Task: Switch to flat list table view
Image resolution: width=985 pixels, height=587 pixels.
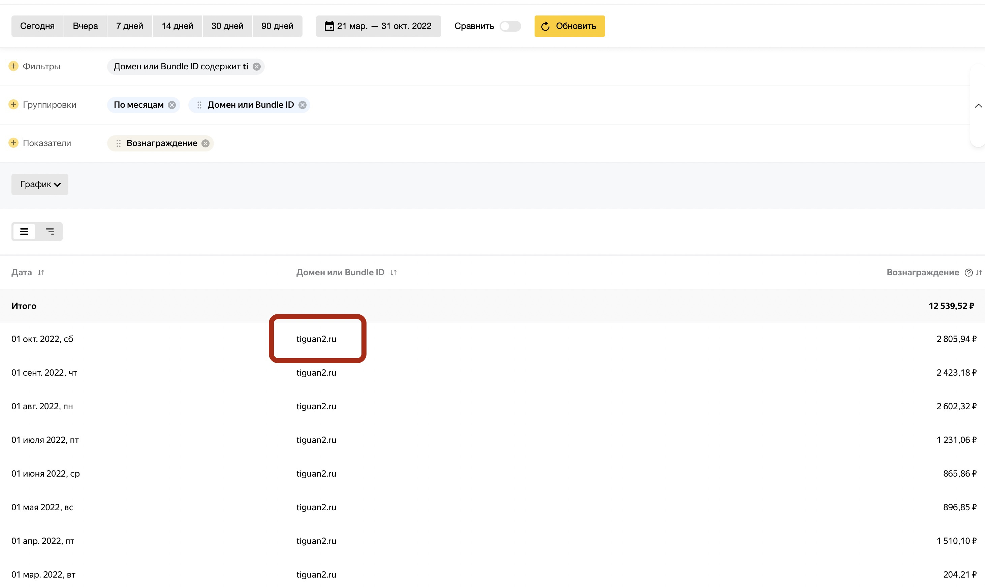Action: [24, 231]
